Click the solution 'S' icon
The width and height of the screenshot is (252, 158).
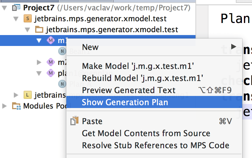(27, 19)
